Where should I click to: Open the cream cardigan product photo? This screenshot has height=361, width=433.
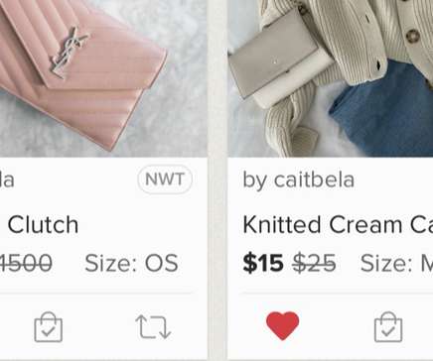click(331, 78)
